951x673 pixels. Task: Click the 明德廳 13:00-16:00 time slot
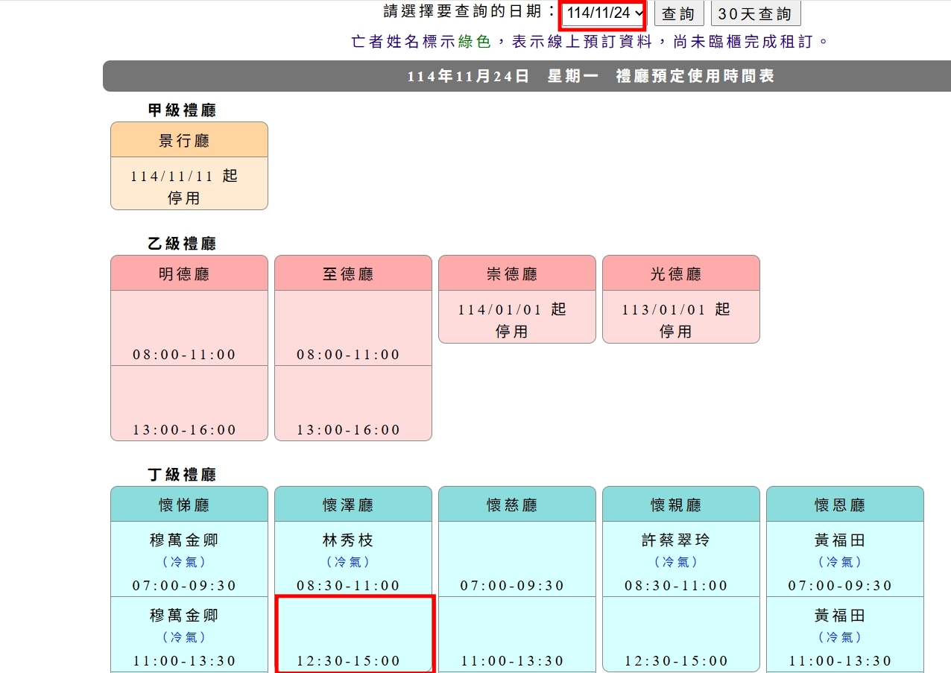click(189, 403)
